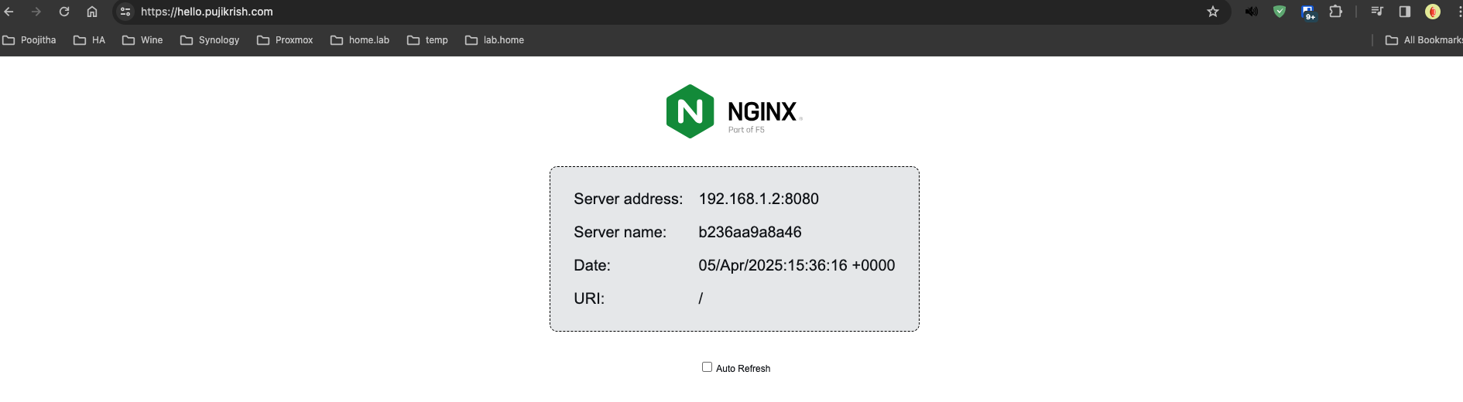Open the user profile avatar
Image resolution: width=1463 pixels, height=402 pixels.
point(1433,12)
